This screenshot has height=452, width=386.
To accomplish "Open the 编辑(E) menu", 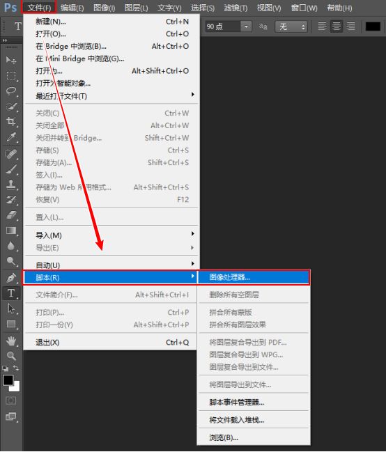I will (72, 8).
